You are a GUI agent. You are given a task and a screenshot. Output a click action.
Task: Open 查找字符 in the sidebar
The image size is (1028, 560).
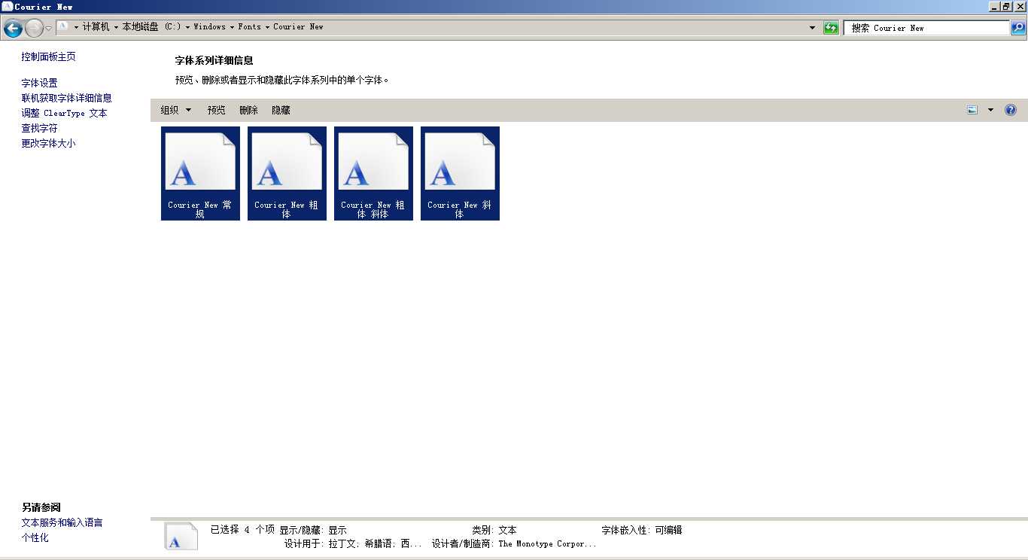click(39, 128)
